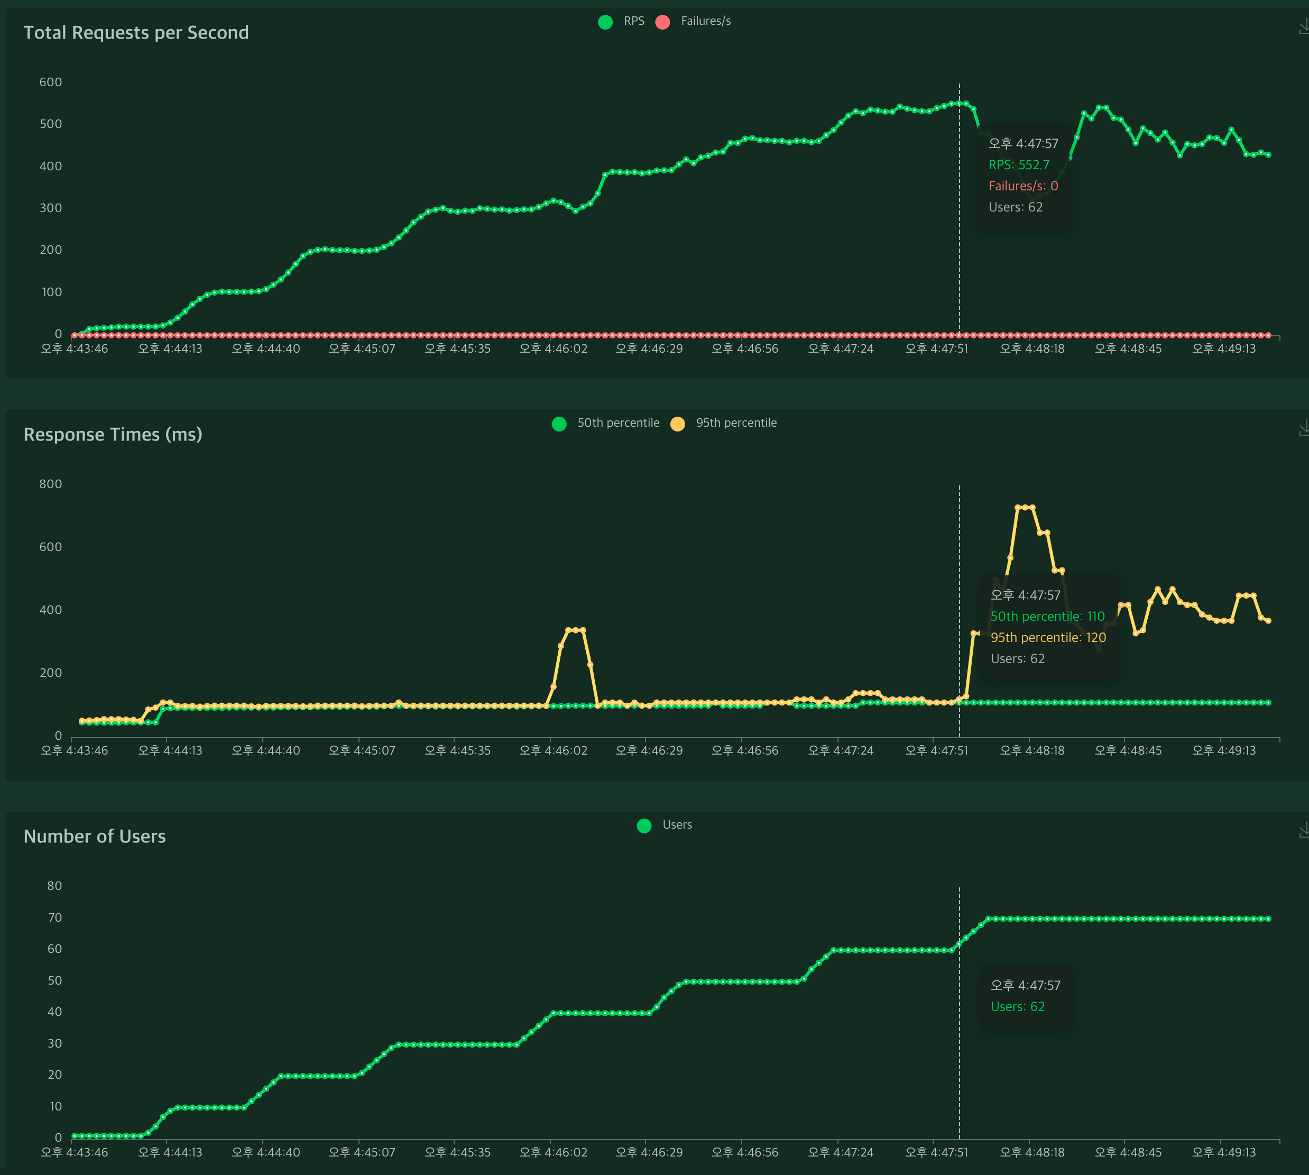Click the '95th percentile: 120' tooltip text
The width and height of the screenshot is (1309, 1175).
pyautogui.click(x=1048, y=638)
